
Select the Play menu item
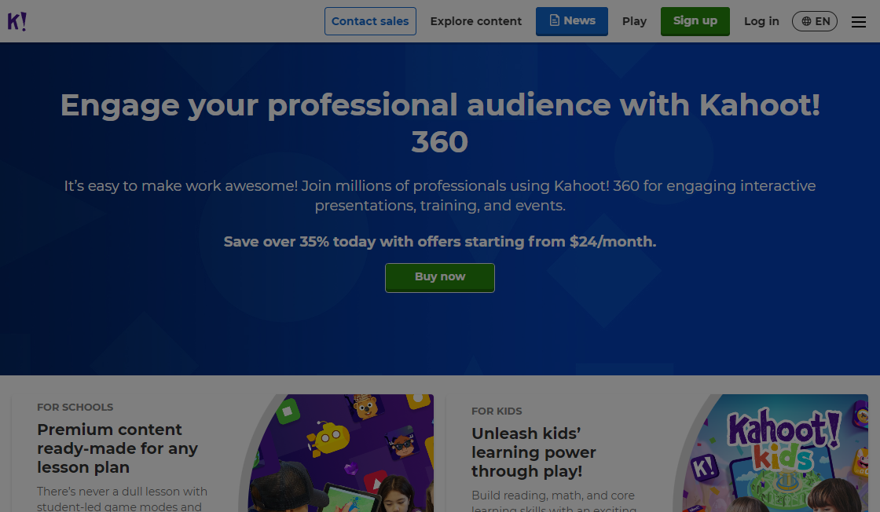634,21
